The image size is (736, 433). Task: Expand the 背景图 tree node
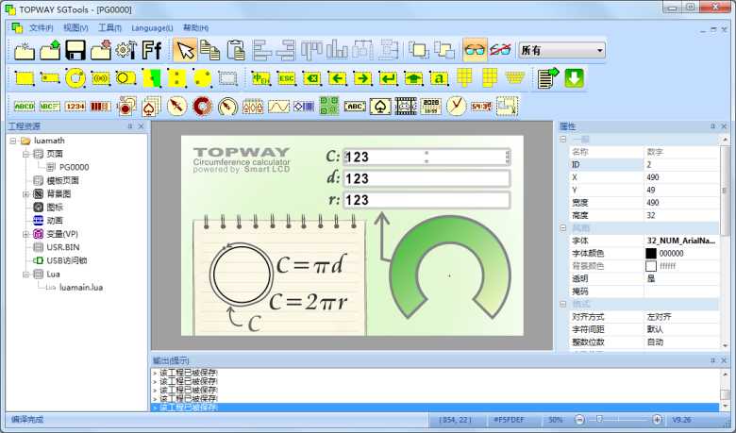pos(26,193)
